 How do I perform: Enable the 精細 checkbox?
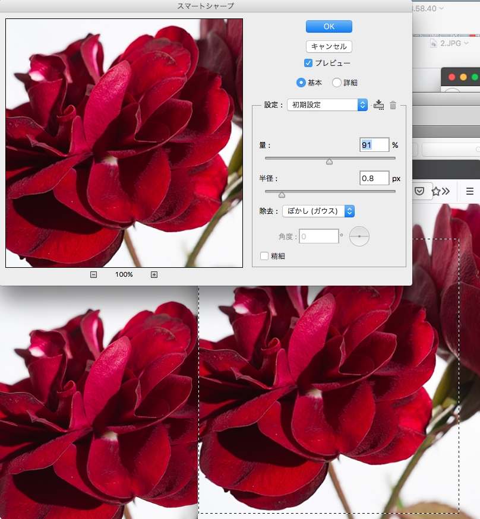point(264,256)
